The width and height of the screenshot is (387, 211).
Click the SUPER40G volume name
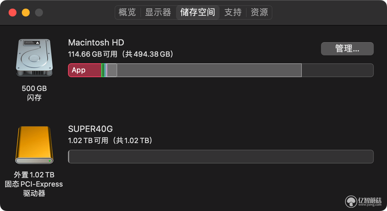(90, 129)
